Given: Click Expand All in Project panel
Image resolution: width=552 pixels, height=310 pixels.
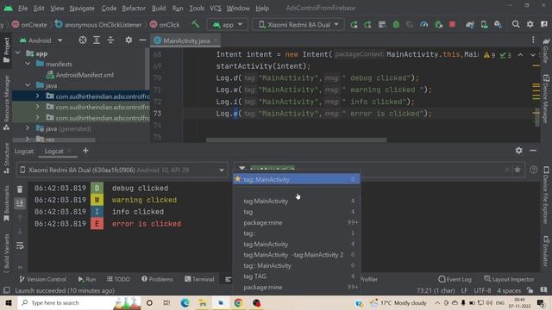Looking at the screenshot, I should click(97, 40).
